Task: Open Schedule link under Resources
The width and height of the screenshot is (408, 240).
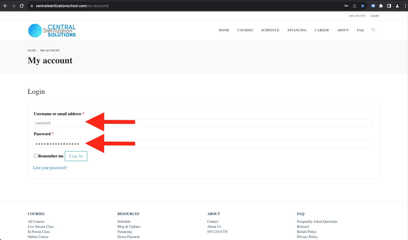Action: [124, 221]
